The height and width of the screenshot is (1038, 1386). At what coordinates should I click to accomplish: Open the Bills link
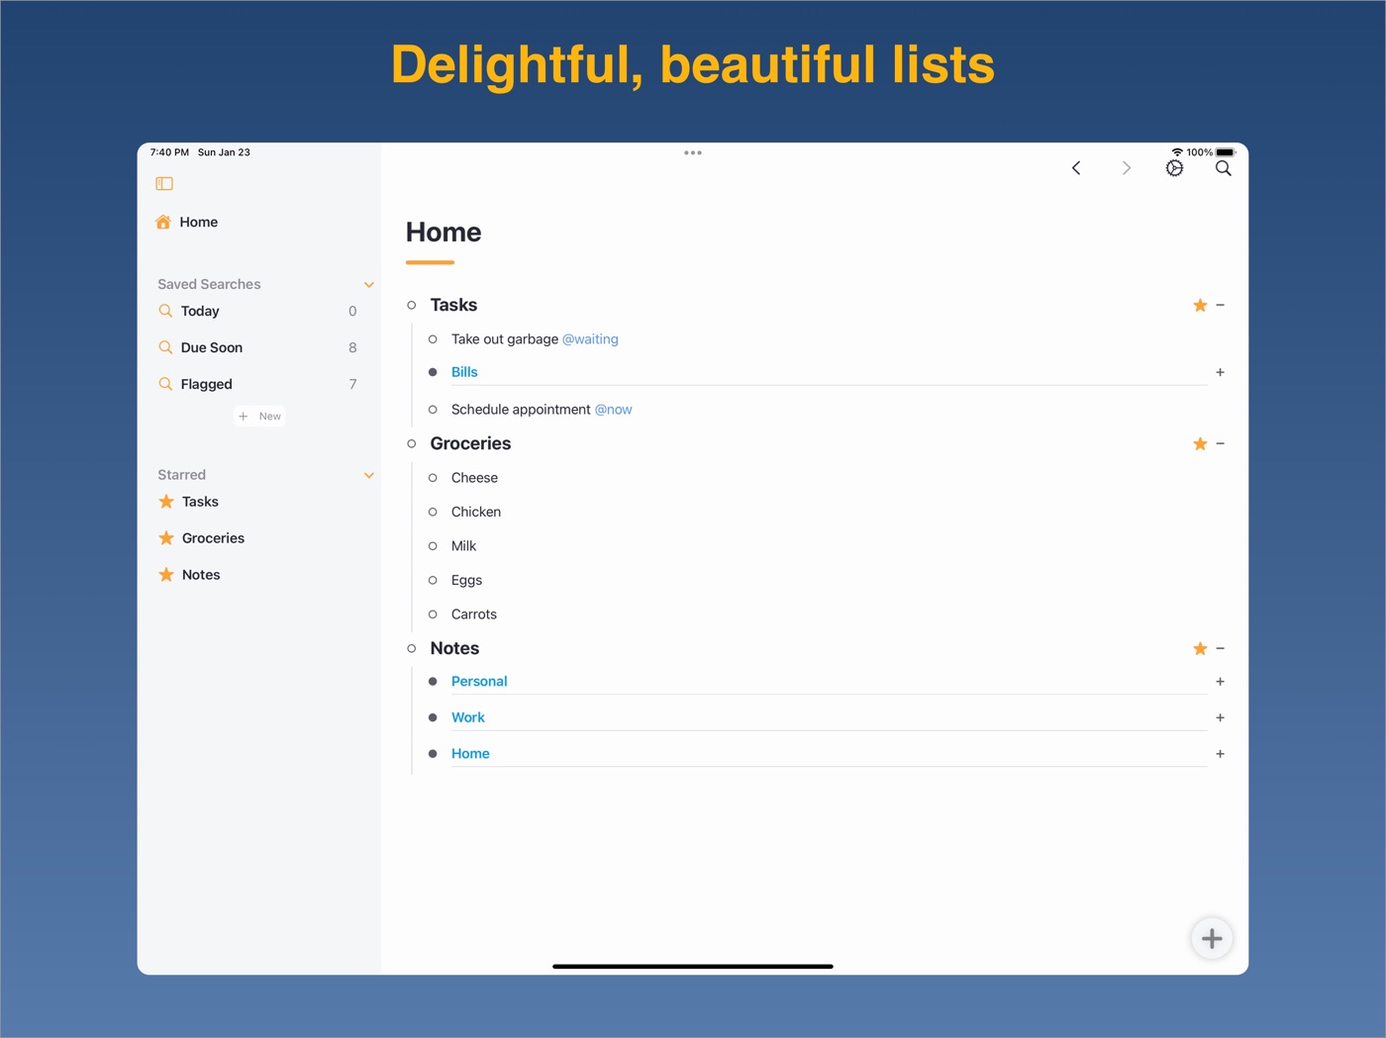coord(464,372)
